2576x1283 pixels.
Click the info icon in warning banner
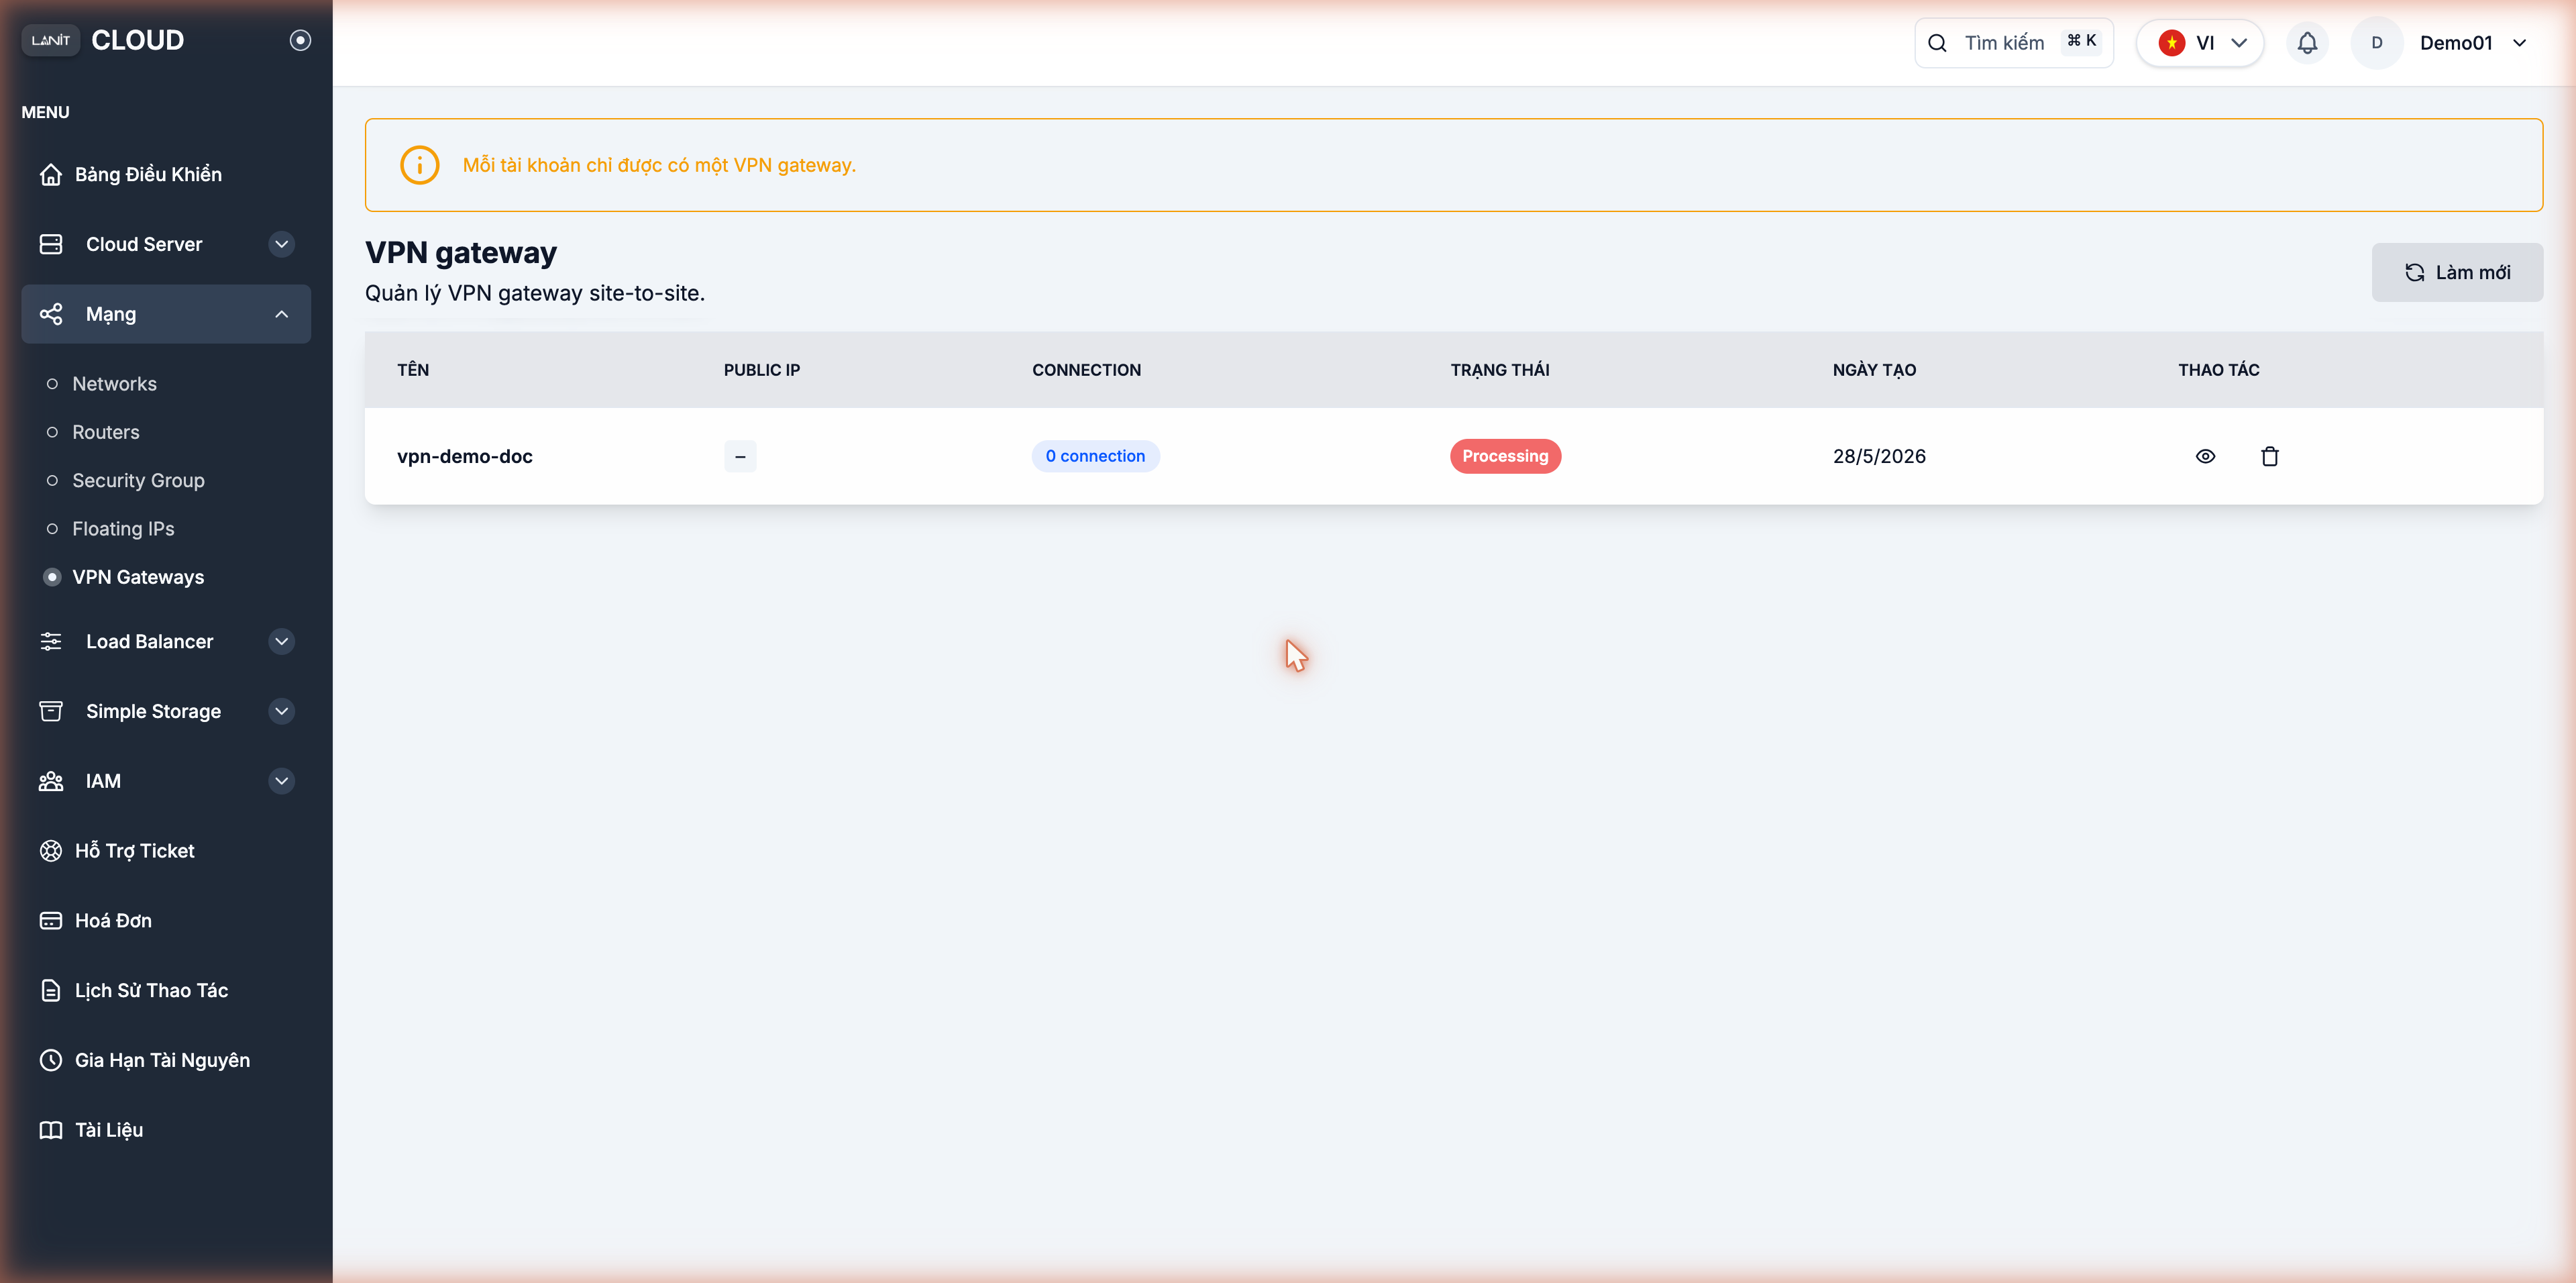point(419,165)
